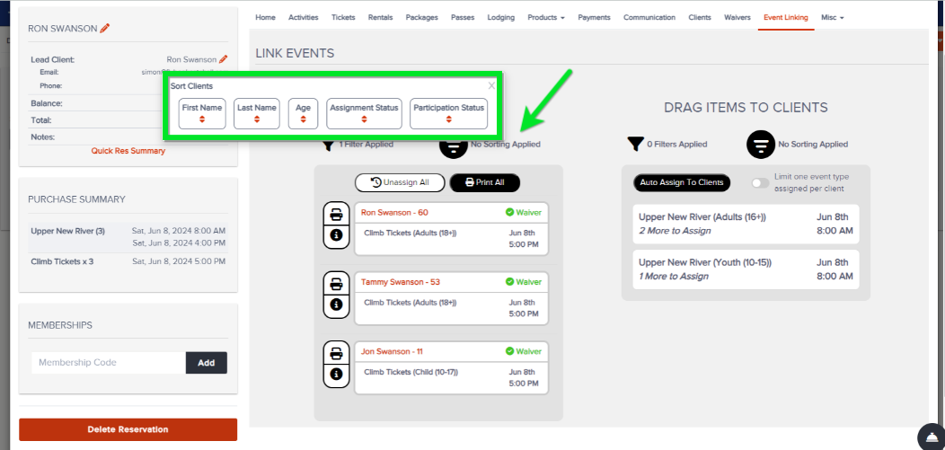The image size is (945, 450).
Task: Click Ron Swanson's Waiver status
Action: click(523, 212)
